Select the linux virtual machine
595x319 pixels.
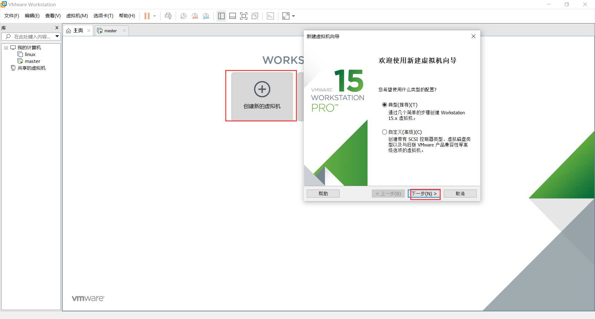[30, 55]
